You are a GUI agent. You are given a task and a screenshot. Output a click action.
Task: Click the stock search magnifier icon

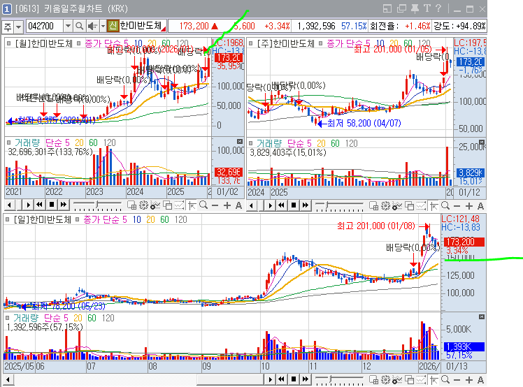pyautogui.click(x=79, y=26)
